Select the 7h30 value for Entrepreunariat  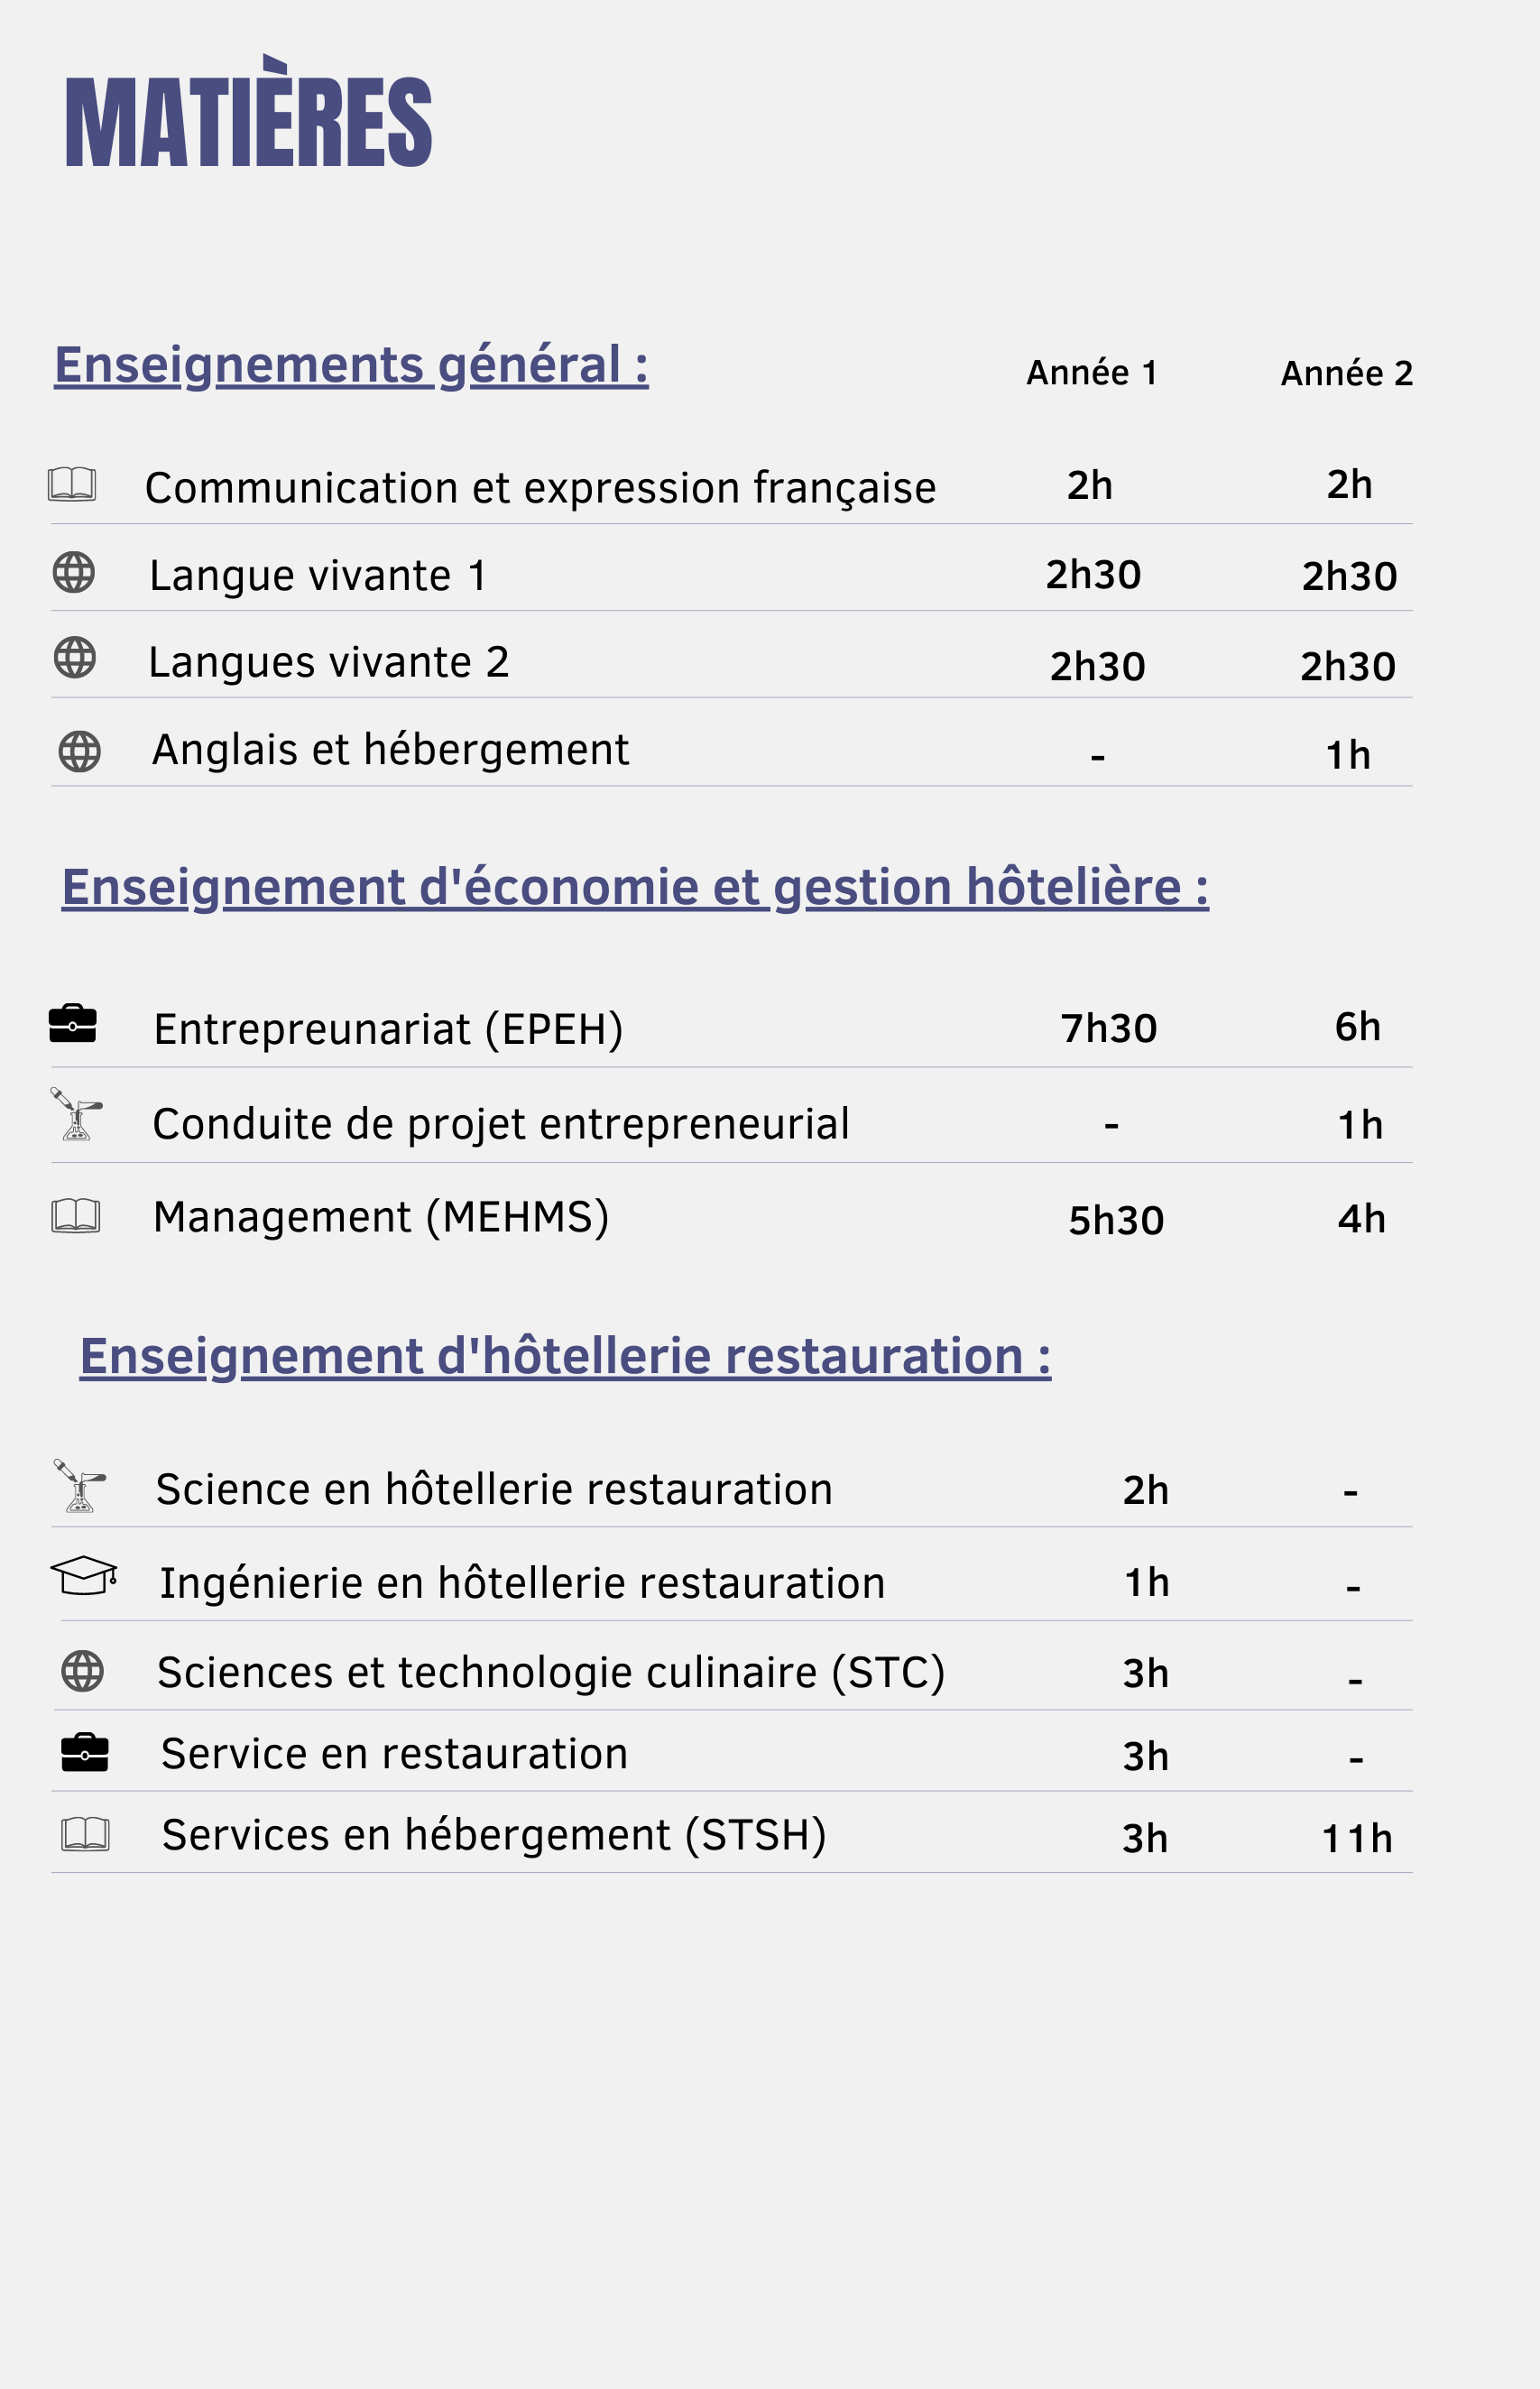pos(1109,1028)
